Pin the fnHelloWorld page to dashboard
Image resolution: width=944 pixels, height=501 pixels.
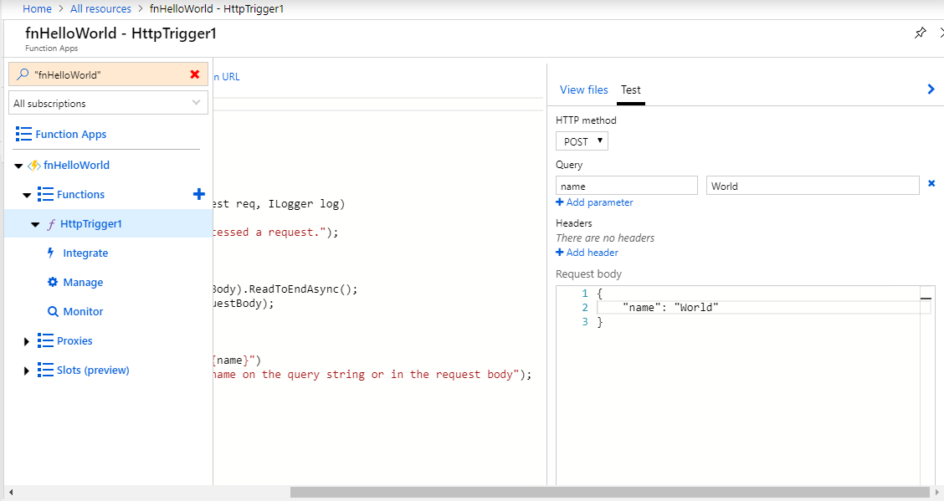coord(920,33)
